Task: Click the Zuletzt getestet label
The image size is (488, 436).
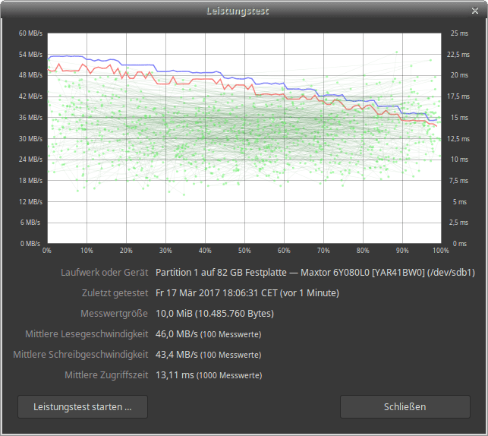Action: [x=115, y=293]
